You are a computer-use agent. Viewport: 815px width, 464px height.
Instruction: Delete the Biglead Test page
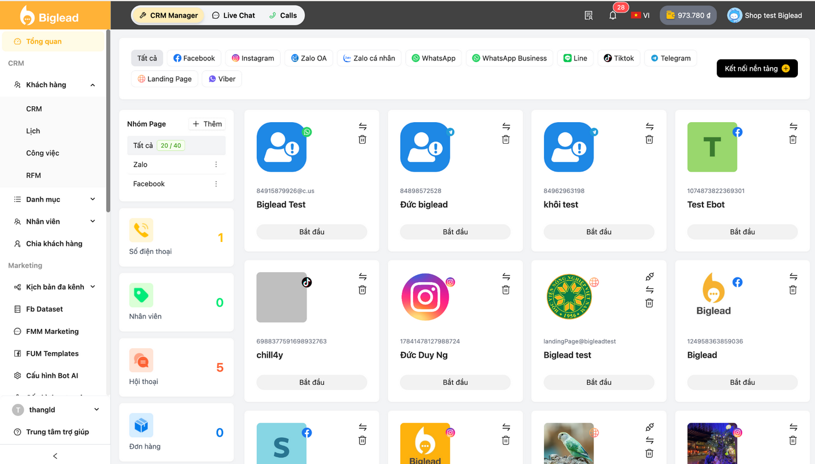[362, 139]
